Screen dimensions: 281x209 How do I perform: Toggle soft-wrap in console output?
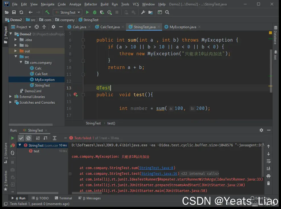point(268,161)
